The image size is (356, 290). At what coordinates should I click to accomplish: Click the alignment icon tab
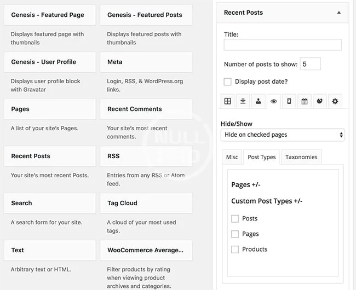coord(243,101)
